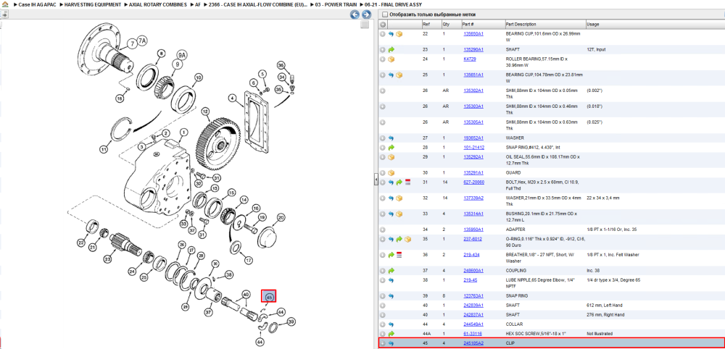The image size is (725, 349).
Task: Open HARVESTING EQUIPMENT breadcrumb
Action: click(x=93, y=4)
